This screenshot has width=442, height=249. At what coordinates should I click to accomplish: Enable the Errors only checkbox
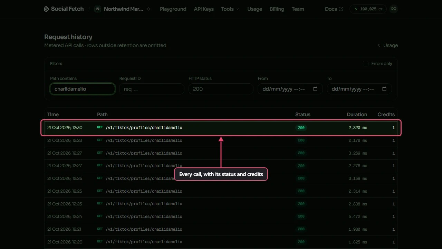coord(365,64)
